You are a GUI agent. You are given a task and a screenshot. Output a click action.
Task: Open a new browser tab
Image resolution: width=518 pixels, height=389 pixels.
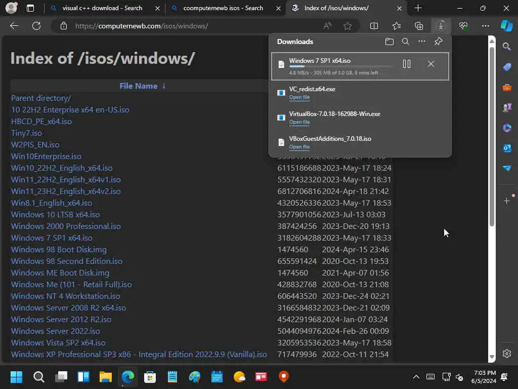418,8
